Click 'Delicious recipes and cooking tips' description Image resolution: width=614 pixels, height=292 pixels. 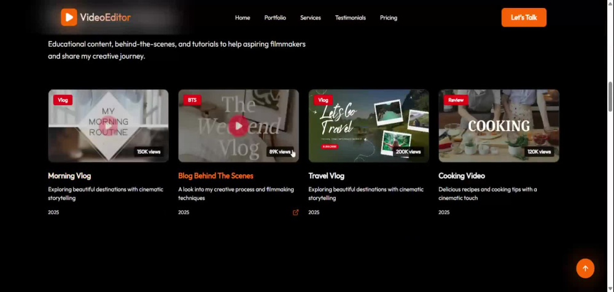click(488, 194)
